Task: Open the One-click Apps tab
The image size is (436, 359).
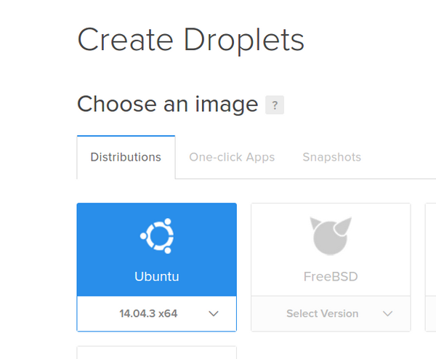Action: 232,157
